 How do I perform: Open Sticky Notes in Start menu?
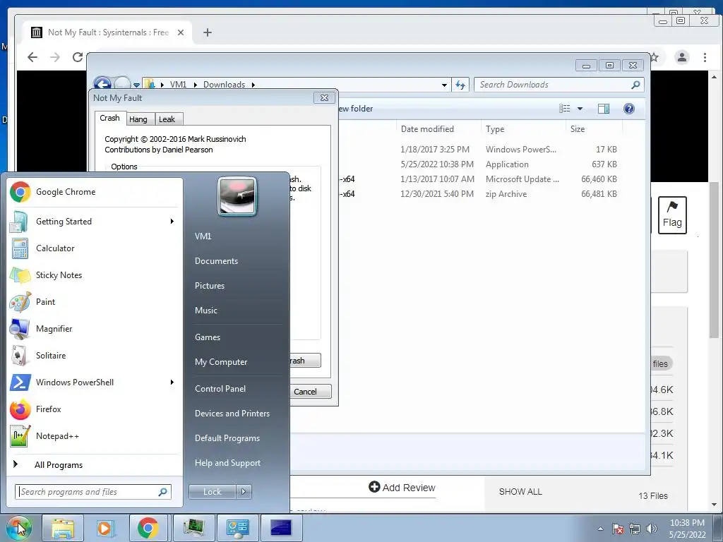pos(94,275)
